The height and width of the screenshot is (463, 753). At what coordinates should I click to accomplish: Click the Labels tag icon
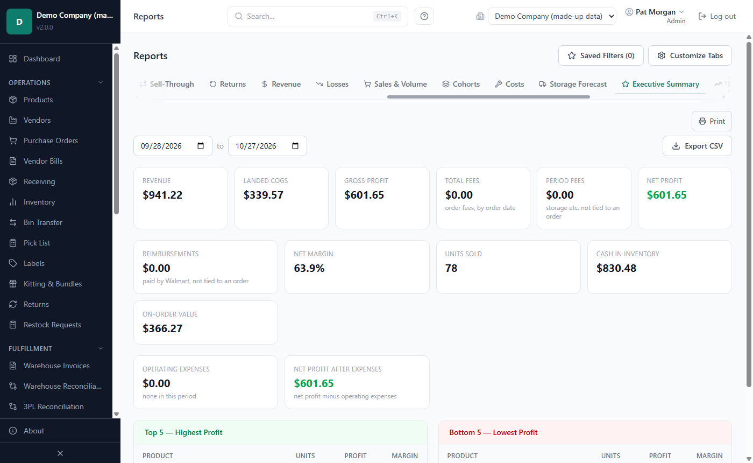(13, 263)
